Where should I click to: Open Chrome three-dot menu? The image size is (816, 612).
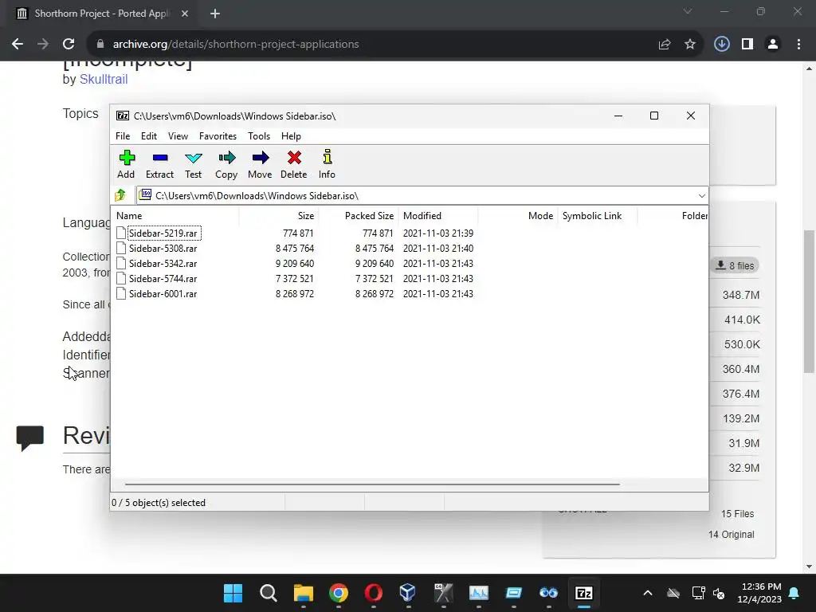pyautogui.click(x=798, y=45)
